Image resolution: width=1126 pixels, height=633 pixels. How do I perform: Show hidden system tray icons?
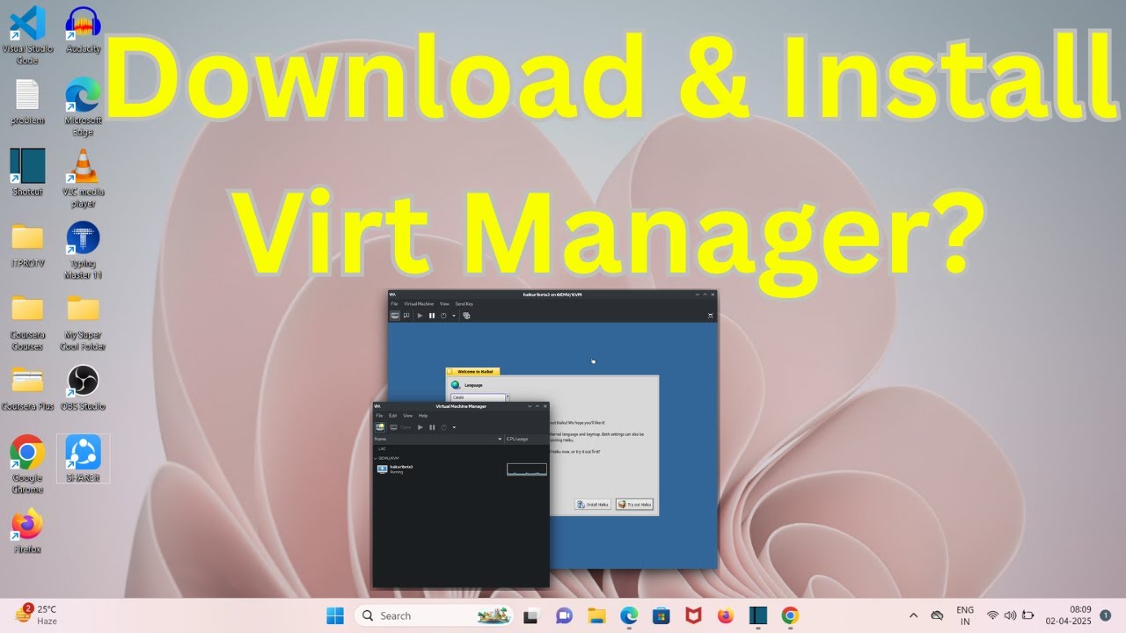pos(913,615)
